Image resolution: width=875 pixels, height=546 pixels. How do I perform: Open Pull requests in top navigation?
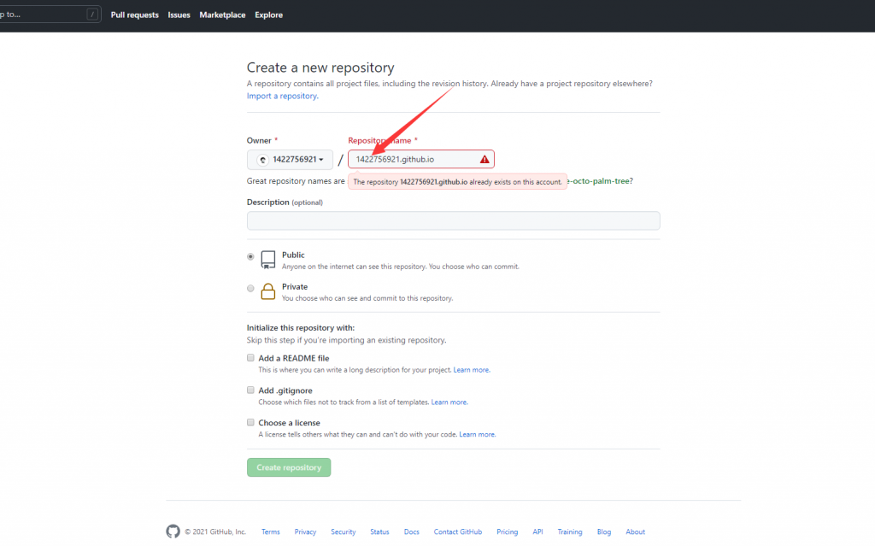point(134,15)
